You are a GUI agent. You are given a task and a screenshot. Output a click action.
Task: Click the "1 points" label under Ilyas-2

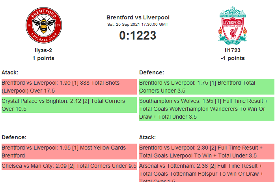point(43,58)
